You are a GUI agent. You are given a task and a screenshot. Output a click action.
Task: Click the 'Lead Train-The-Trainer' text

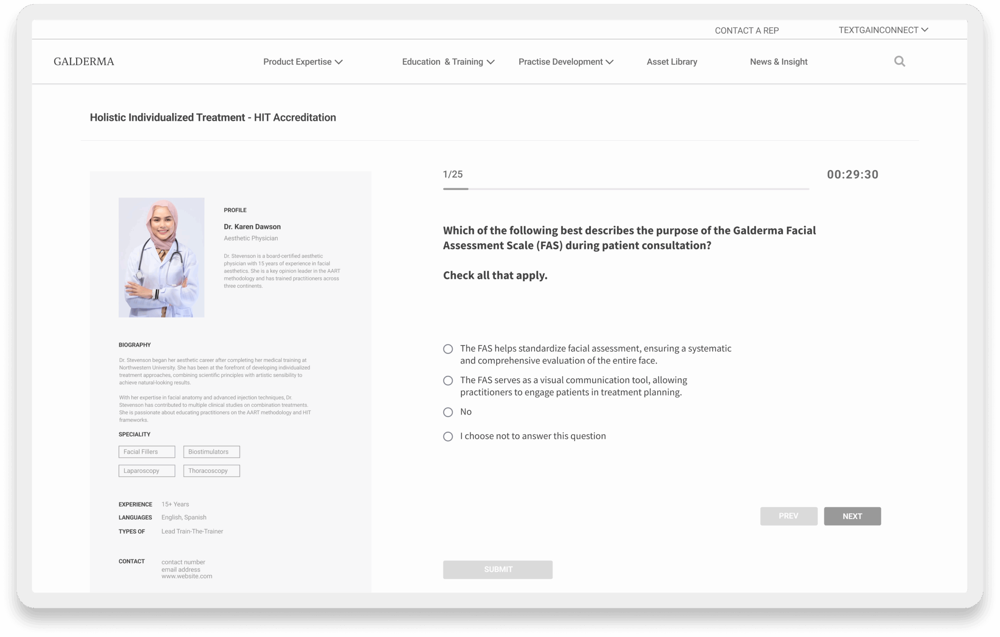click(192, 531)
